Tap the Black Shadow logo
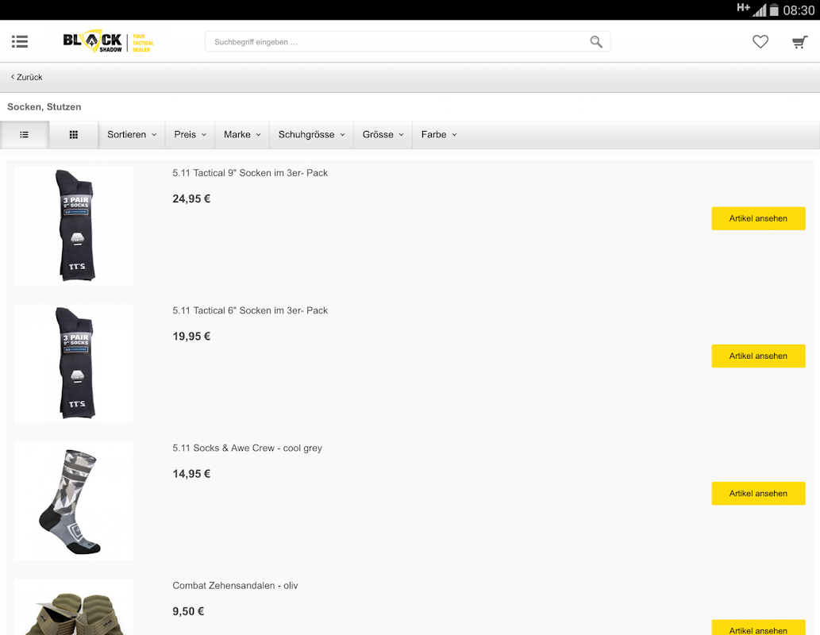Screen dimensions: 820x635 (x=108, y=41)
